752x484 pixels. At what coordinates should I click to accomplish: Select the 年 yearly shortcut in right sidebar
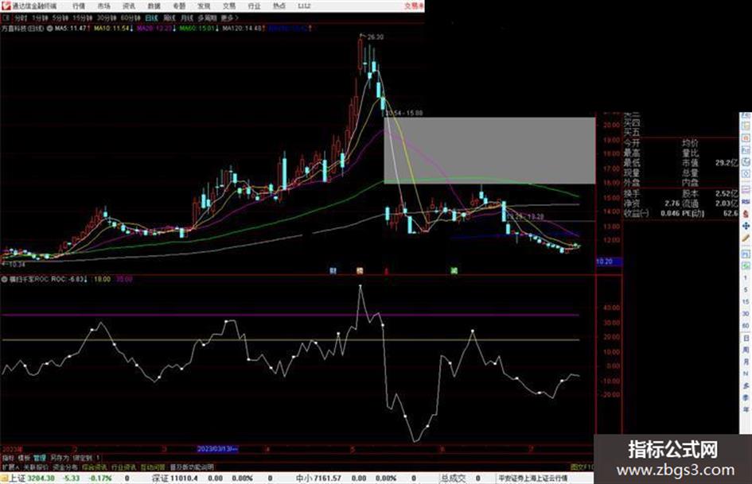(x=746, y=410)
